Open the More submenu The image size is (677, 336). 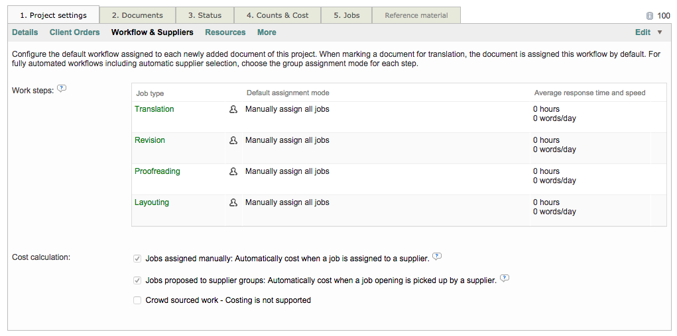[267, 32]
